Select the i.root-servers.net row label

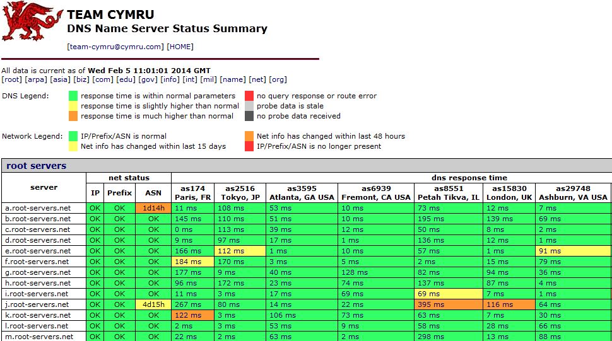37,294
